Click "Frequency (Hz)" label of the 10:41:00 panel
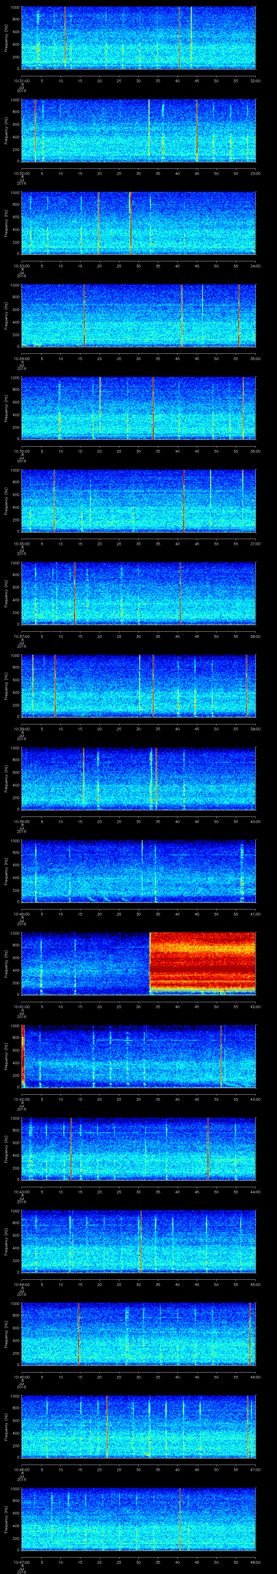 point(6,964)
